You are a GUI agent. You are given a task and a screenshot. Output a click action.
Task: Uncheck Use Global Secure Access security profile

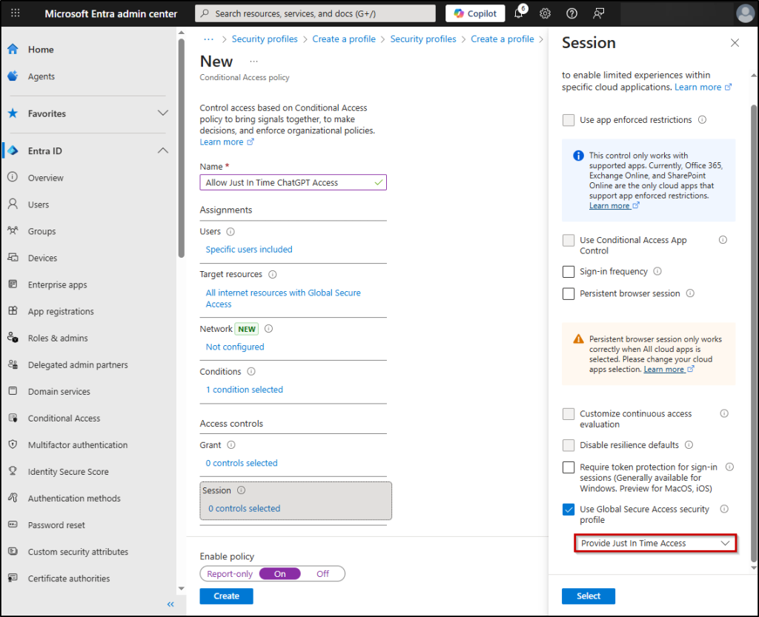pos(569,510)
